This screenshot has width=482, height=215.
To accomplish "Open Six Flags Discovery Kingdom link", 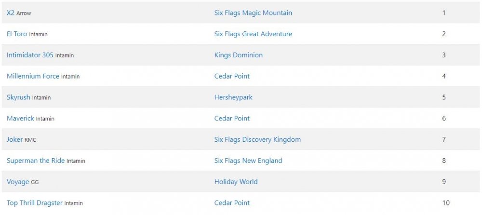I will (x=257, y=139).
